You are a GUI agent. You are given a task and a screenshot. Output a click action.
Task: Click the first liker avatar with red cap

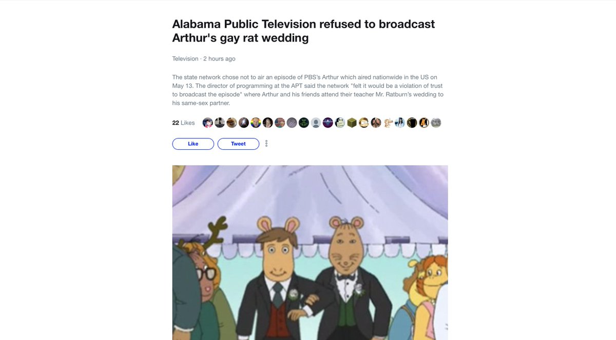click(208, 123)
